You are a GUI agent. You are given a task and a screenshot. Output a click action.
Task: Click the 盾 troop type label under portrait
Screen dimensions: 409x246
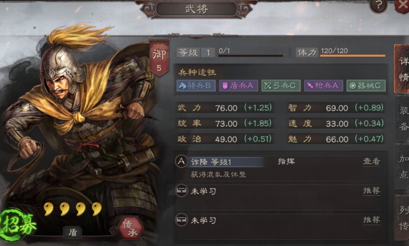pyautogui.click(x=73, y=232)
